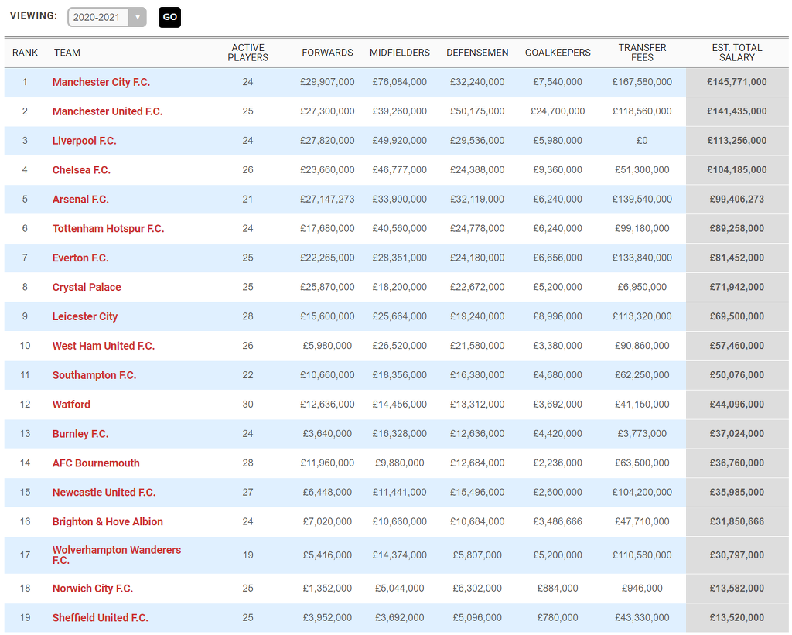Open Newcastle United F.C. team link
The image size is (792, 635).
[104, 492]
